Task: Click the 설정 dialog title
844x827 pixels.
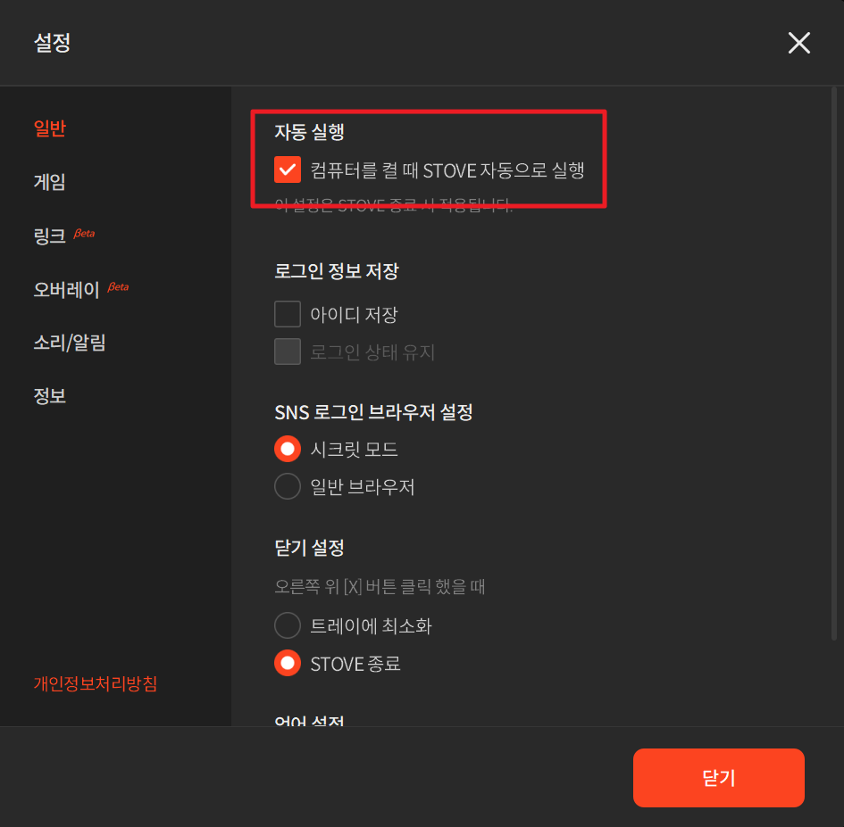Action: point(52,43)
